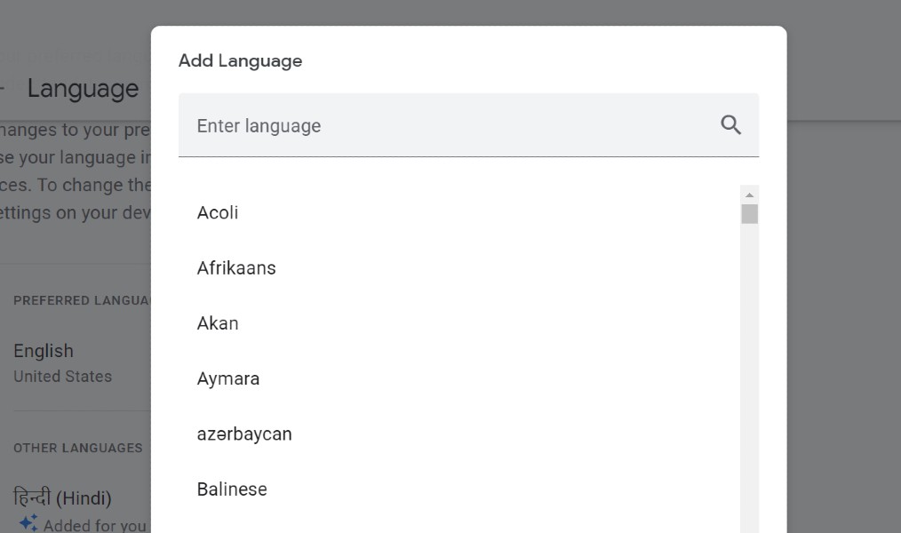This screenshot has width=901, height=533.
Task: Click the United States region text
Action: (x=63, y=377)
